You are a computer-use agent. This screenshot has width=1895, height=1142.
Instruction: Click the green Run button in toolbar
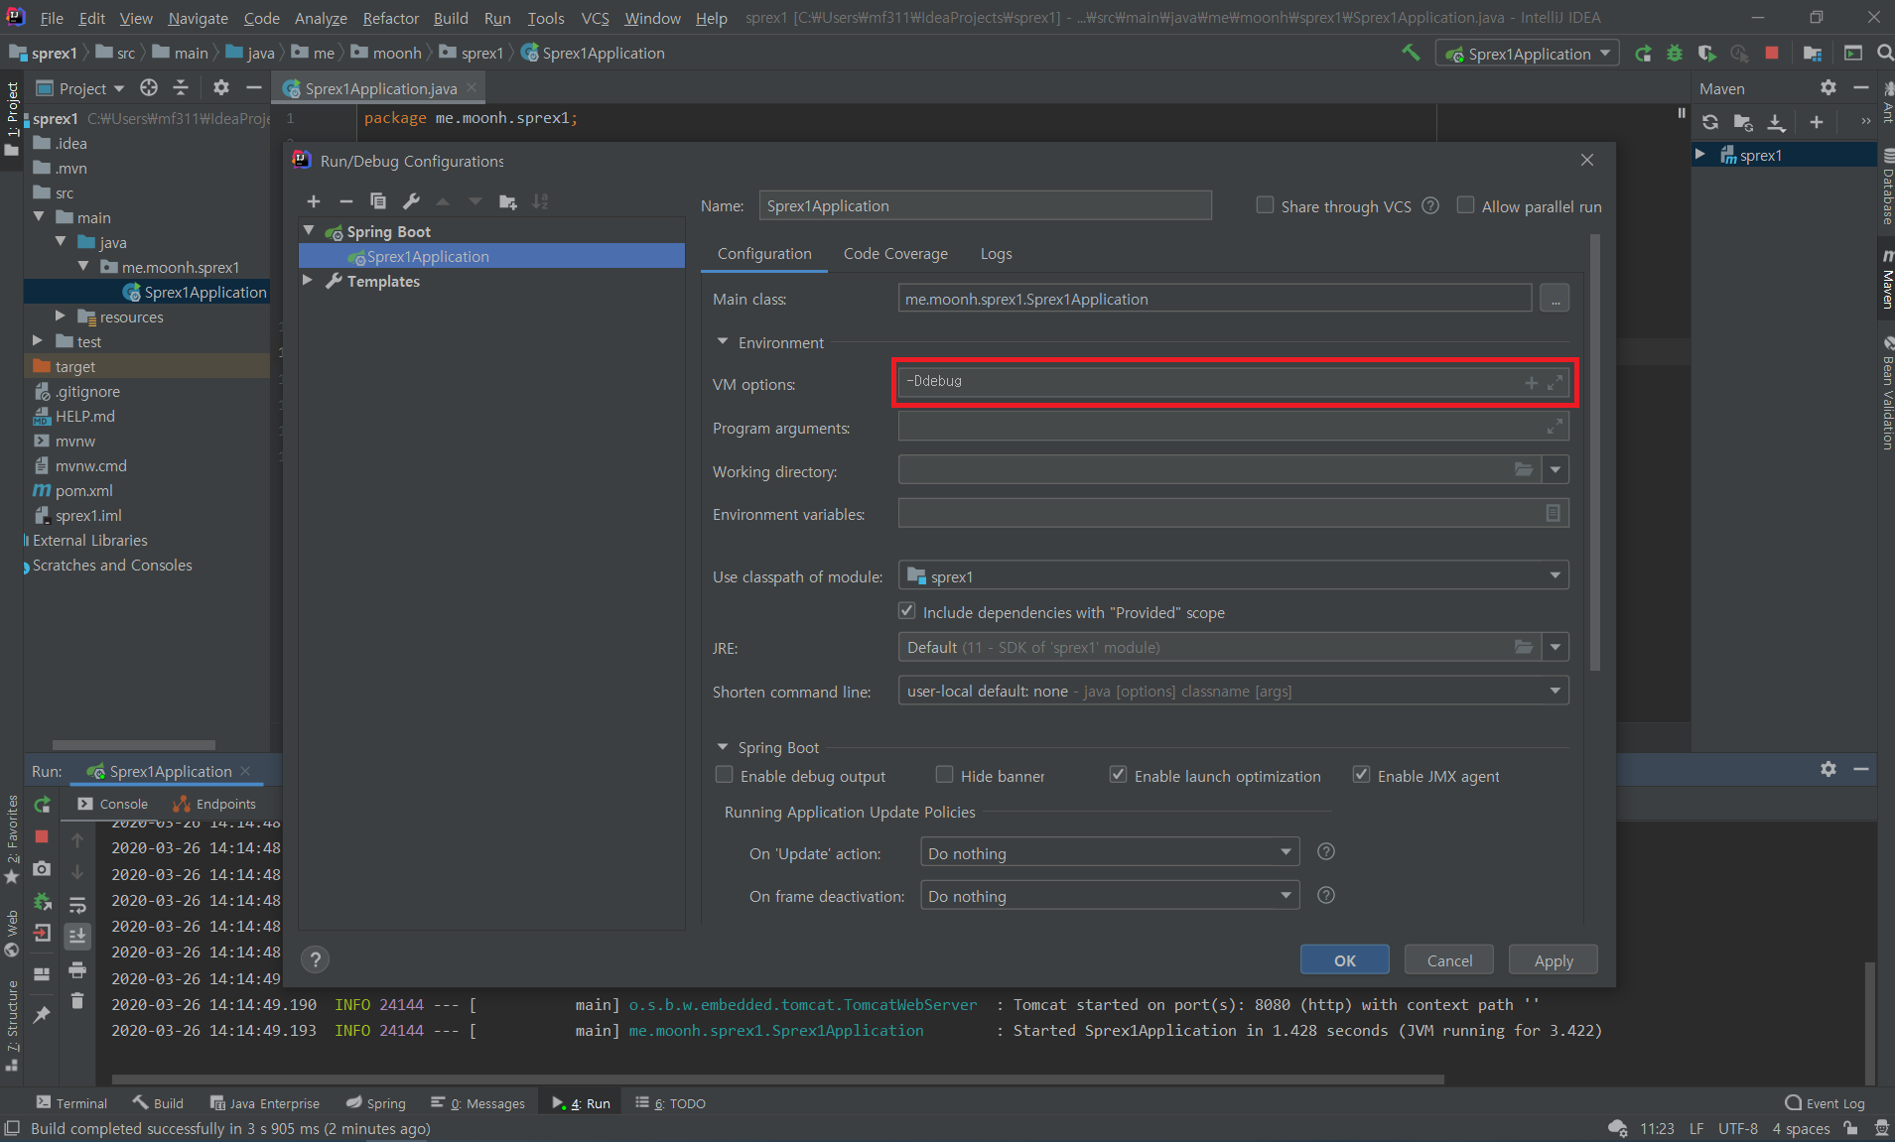click(1644, 54)
